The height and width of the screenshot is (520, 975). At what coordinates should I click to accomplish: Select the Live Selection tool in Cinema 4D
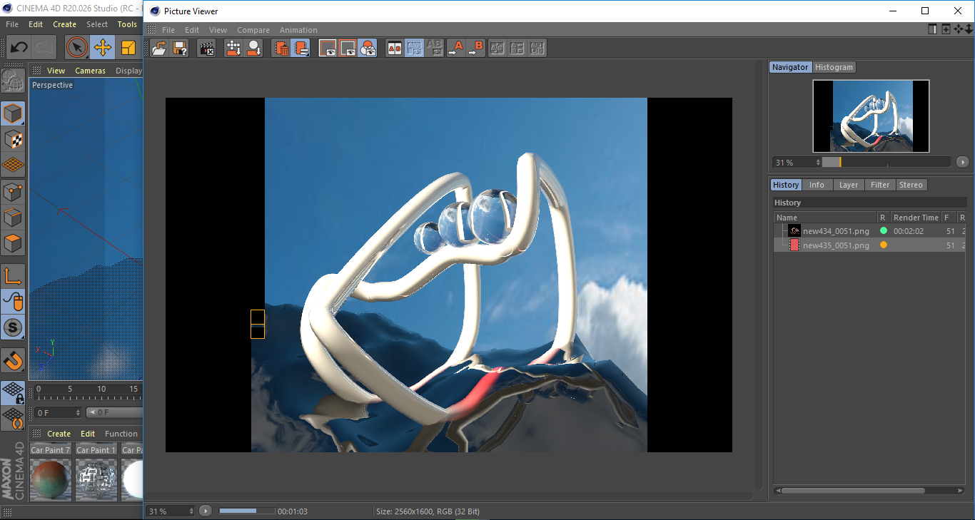[x=77, y=48]
